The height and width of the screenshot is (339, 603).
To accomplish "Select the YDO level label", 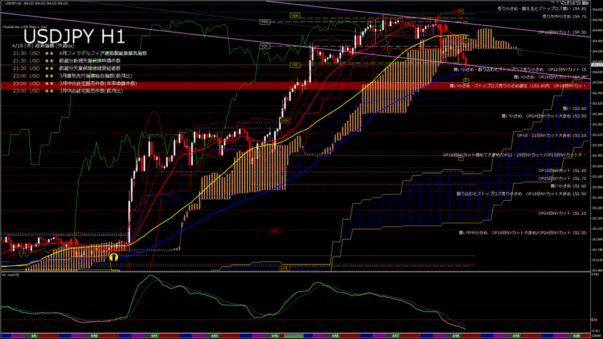I will pos(264,22).
